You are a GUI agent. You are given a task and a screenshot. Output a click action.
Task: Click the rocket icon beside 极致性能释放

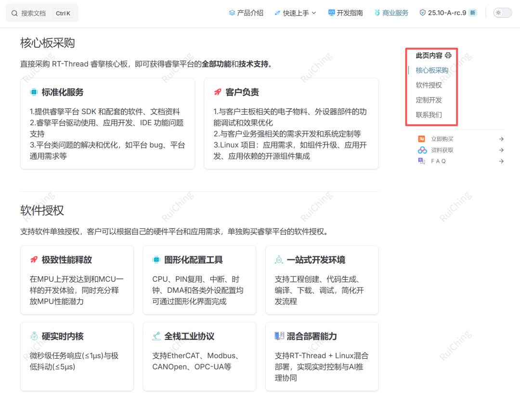(34, 260)
